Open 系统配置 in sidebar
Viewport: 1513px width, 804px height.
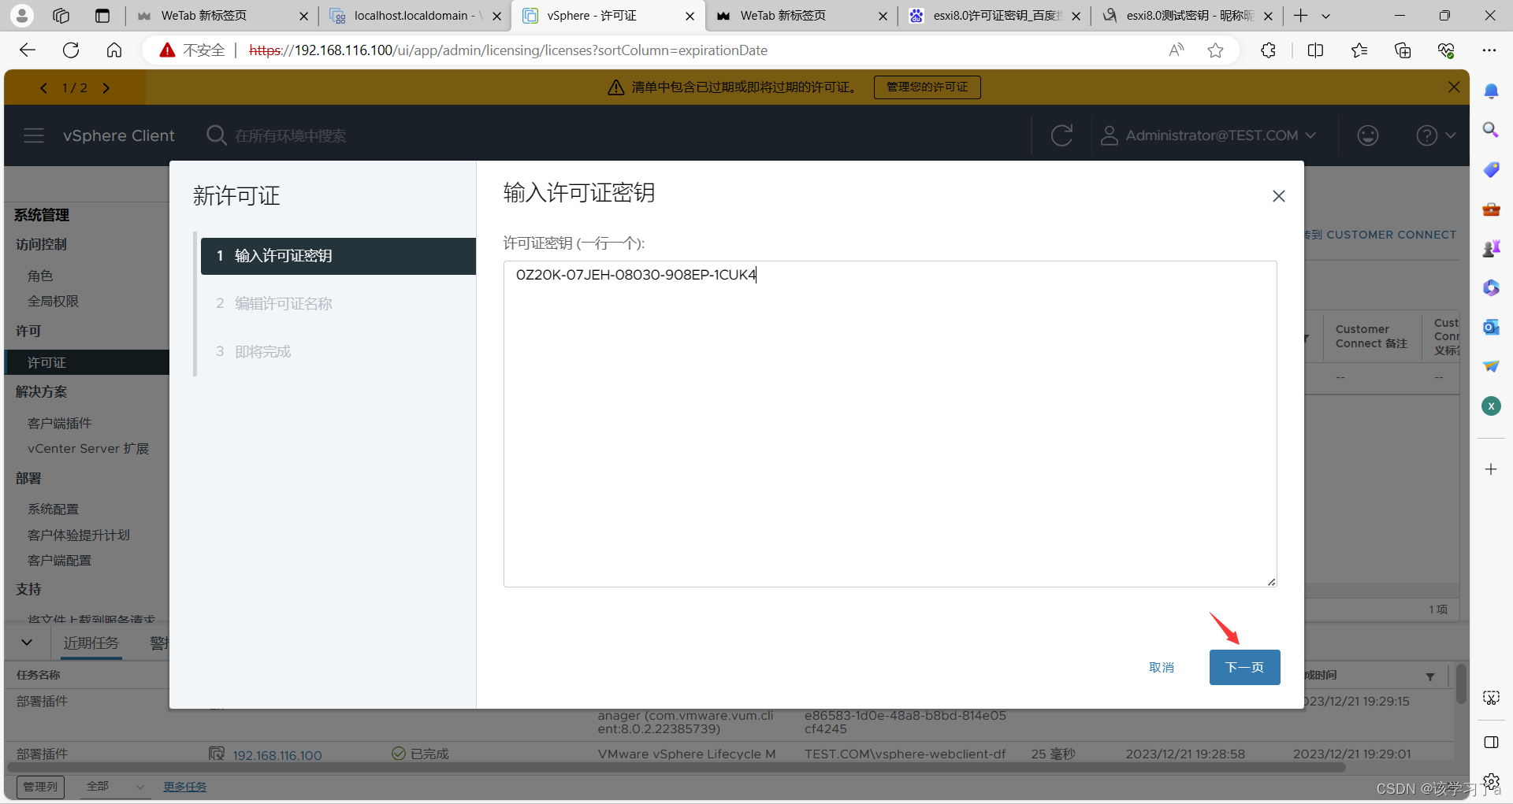[x=53, y=509]
